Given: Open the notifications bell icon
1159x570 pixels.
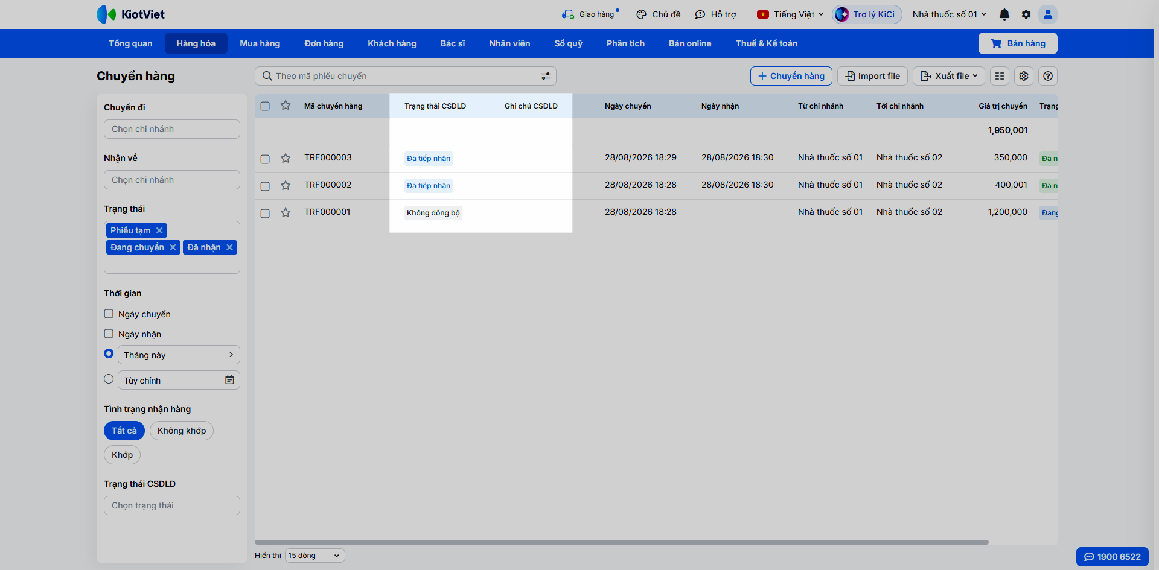Looking at the screenshot, I should coord(1004,14).
